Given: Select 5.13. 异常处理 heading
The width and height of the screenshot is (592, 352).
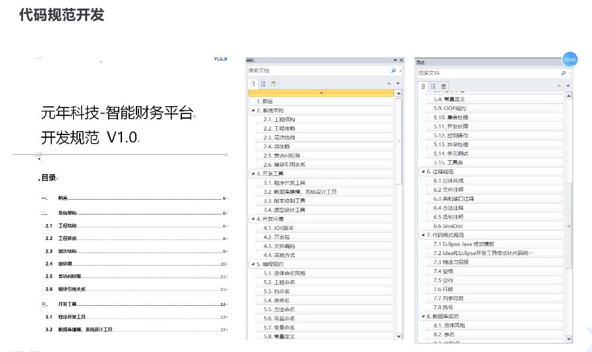Looking at the screenshot, I should point(495,144).
